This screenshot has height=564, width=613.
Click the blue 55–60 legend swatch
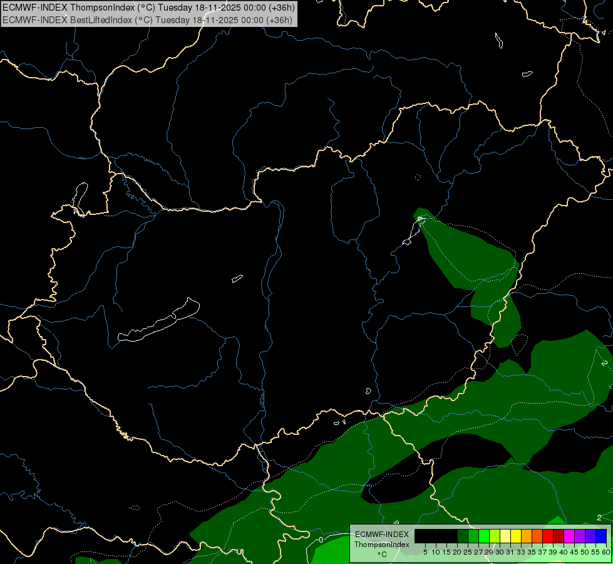tap(601, 536)
